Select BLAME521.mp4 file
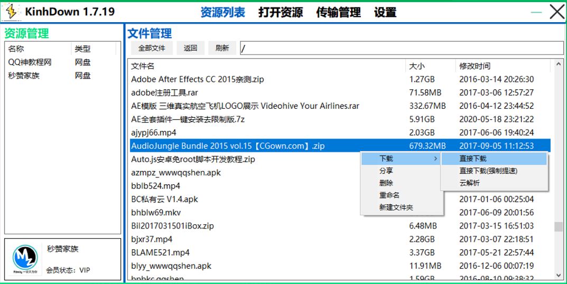567x284 pixels. coord(160,253)
